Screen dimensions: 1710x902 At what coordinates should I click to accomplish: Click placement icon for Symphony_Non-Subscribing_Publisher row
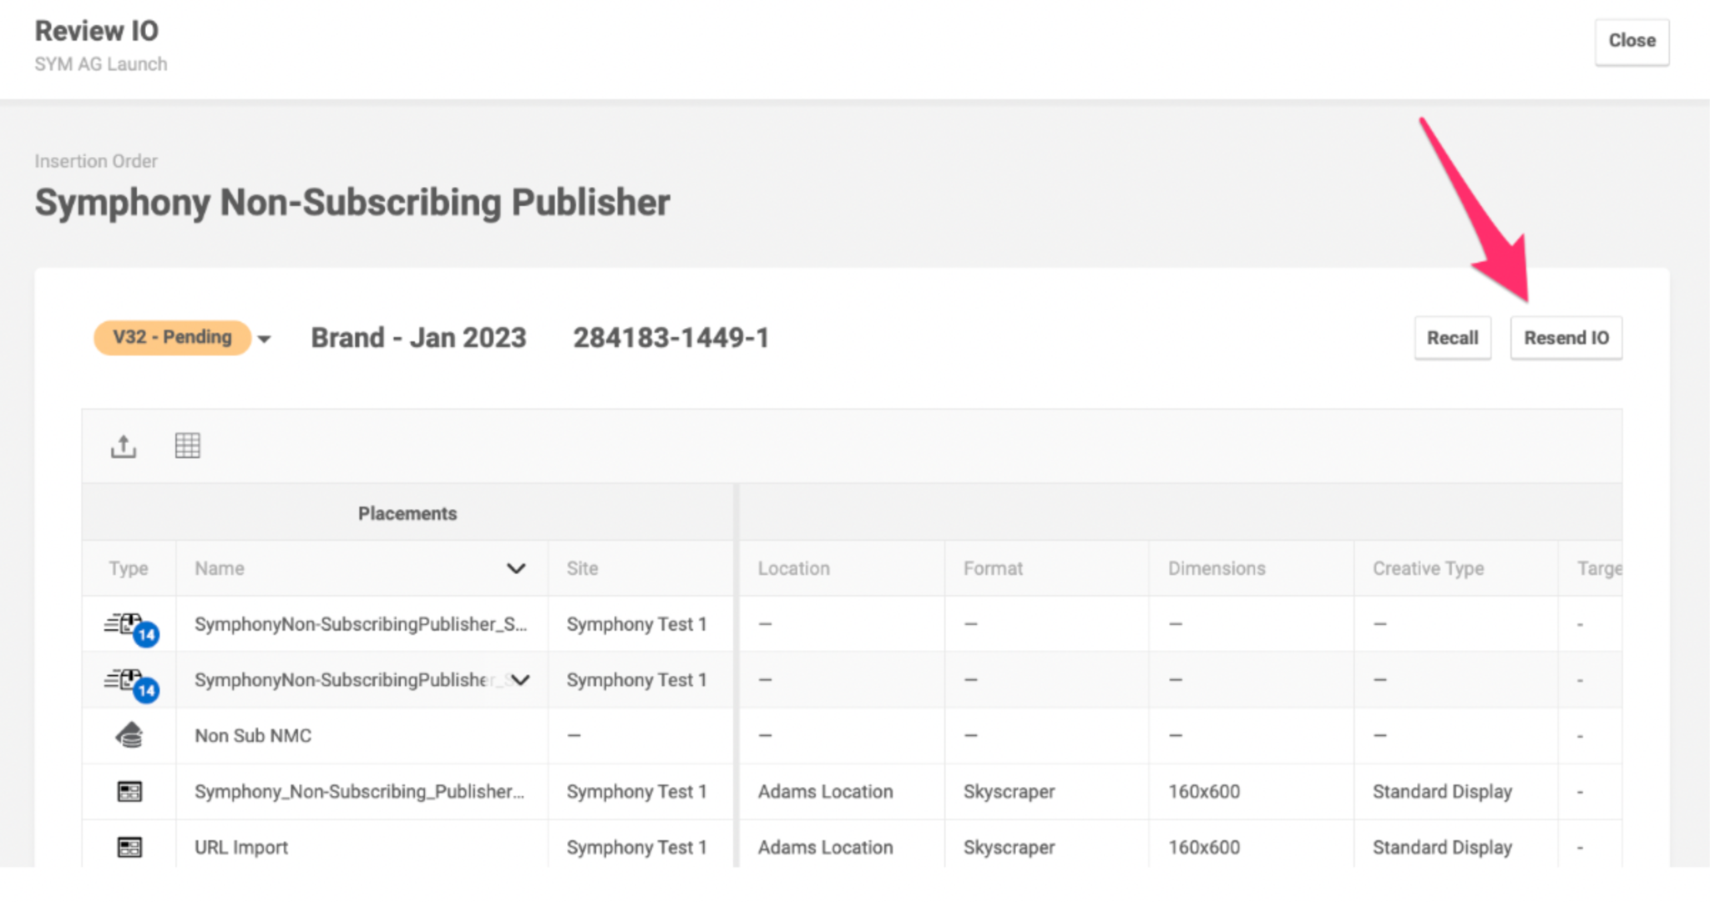tap(129, 791)
